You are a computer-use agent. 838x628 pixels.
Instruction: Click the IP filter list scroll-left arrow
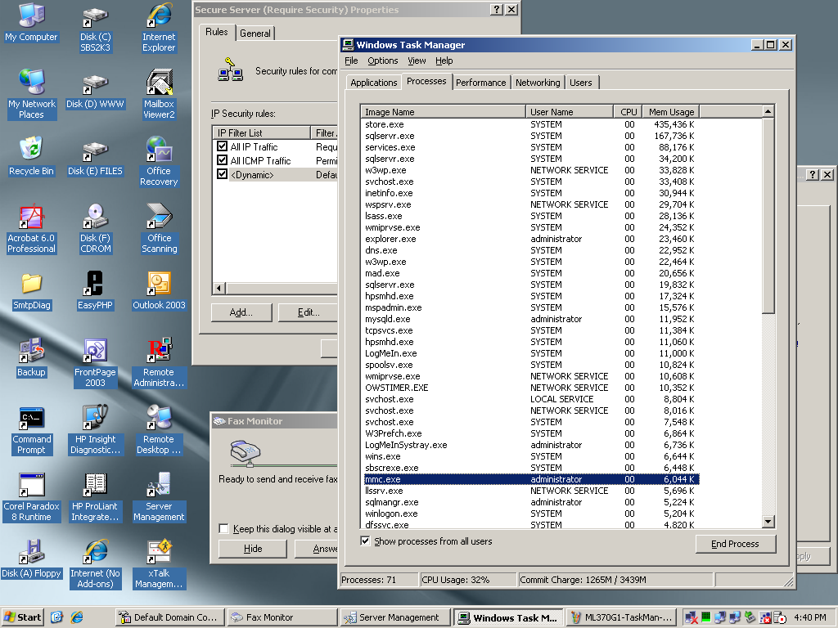click(x=218, y=289)
